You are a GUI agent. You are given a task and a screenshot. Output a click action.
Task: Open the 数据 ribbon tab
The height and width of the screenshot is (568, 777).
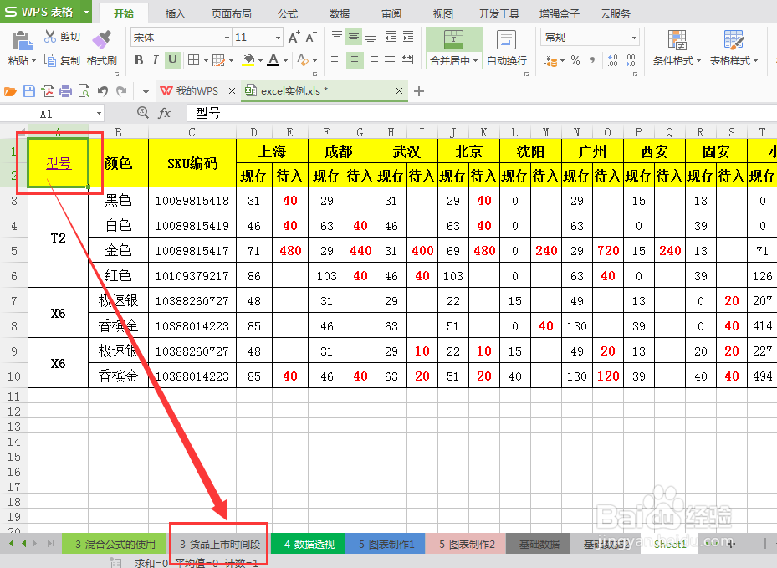[x=340, y=13]
